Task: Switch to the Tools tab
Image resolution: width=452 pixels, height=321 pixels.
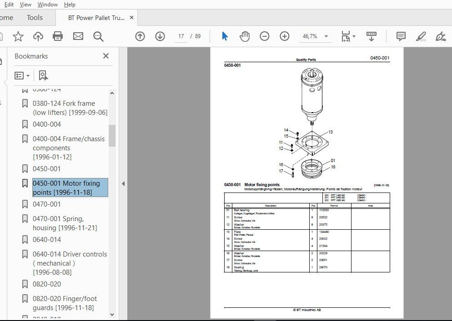Action: pos(35,18)
